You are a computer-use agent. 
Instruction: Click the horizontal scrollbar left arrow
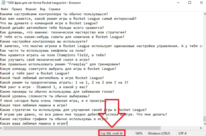pos(1,128)
